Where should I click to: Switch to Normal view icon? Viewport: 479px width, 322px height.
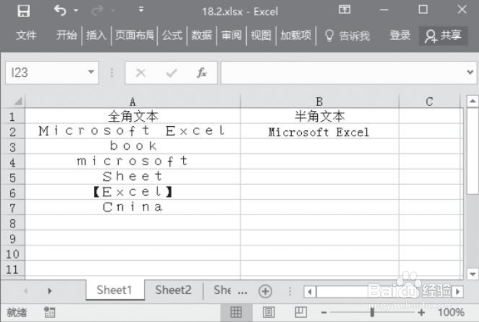(x=236, y=312)
